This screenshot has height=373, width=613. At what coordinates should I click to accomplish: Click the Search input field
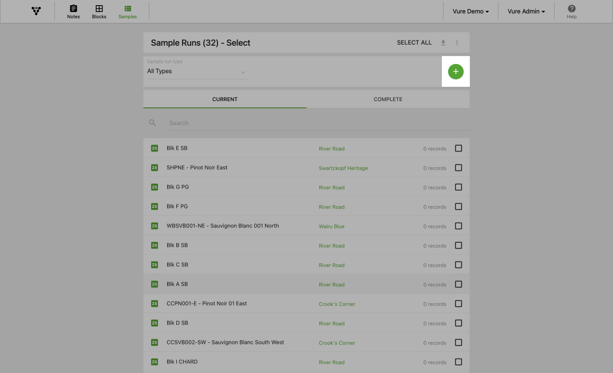(315, 123)
